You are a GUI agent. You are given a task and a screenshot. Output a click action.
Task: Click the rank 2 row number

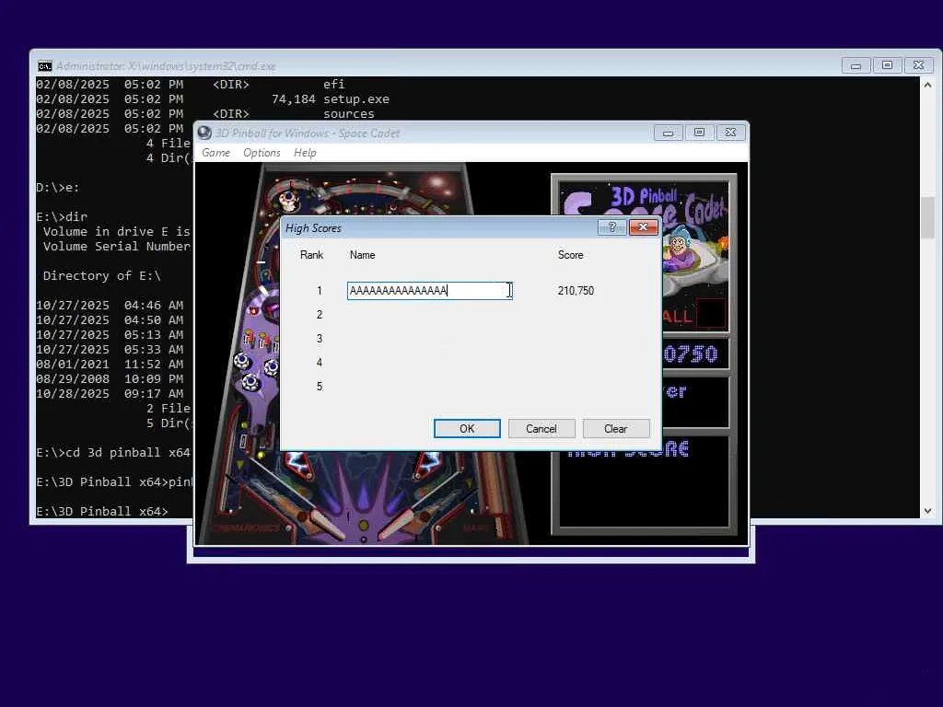(320, 315)
